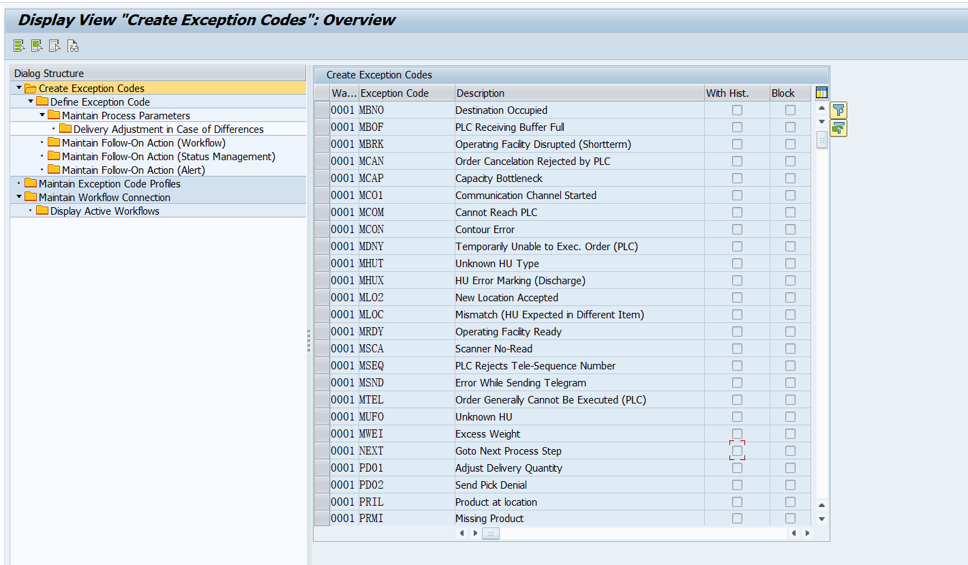Click folder icon of Delivery Adjustment in Case of Differences
This screenshot has width=968, height=565.
[65, 129]
